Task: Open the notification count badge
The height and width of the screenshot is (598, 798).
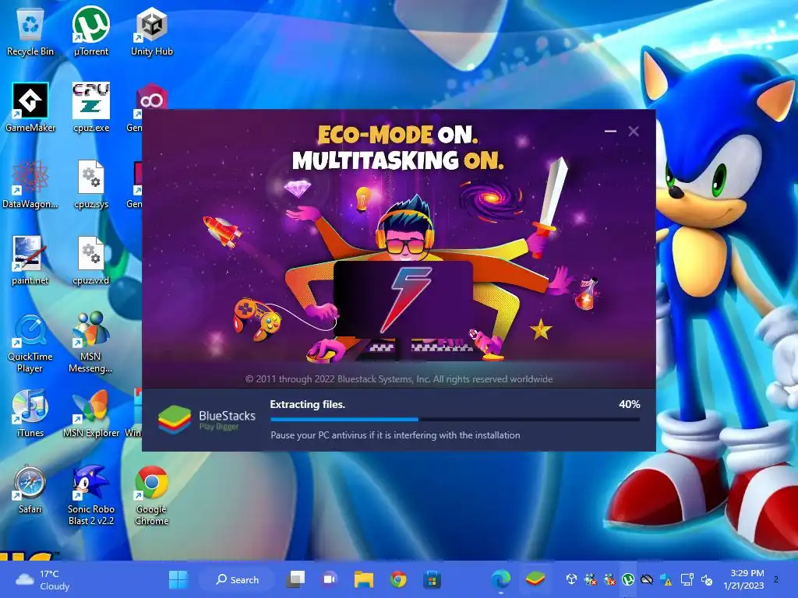Action: [776, 579]
